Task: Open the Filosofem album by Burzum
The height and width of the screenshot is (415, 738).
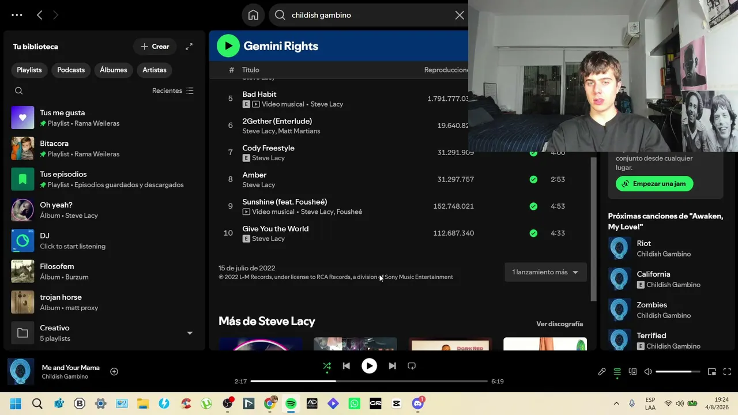Action: 104,271
